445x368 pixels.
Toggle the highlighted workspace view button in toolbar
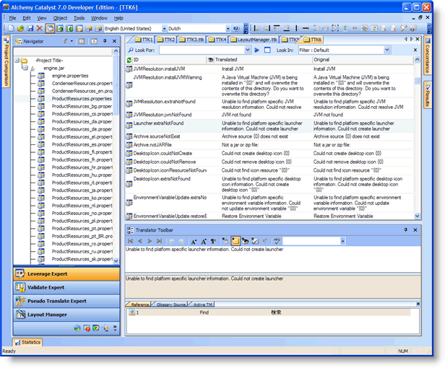click(x=50, y=28)
